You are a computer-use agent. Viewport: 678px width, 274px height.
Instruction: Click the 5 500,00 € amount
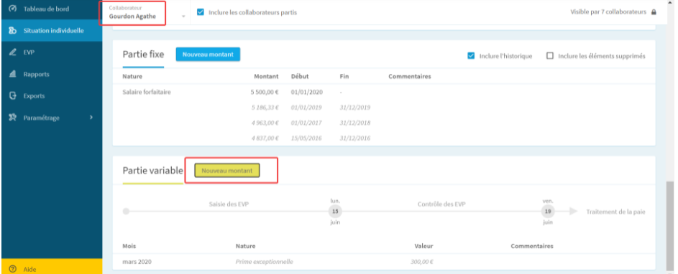click(x=265, y=92)
